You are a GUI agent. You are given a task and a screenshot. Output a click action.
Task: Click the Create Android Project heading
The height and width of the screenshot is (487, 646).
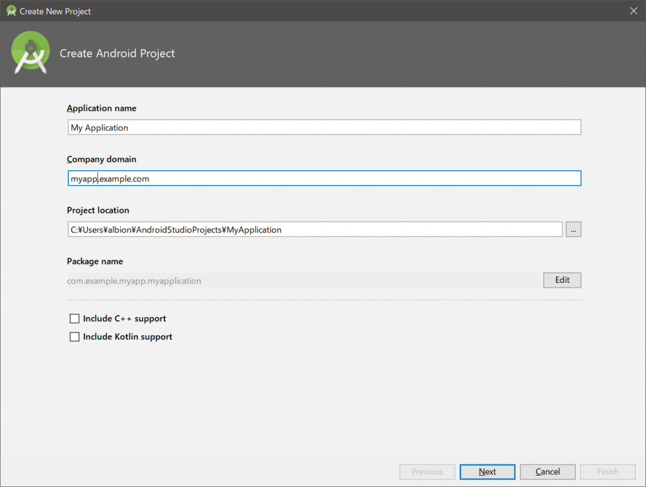tap(117, 54)
